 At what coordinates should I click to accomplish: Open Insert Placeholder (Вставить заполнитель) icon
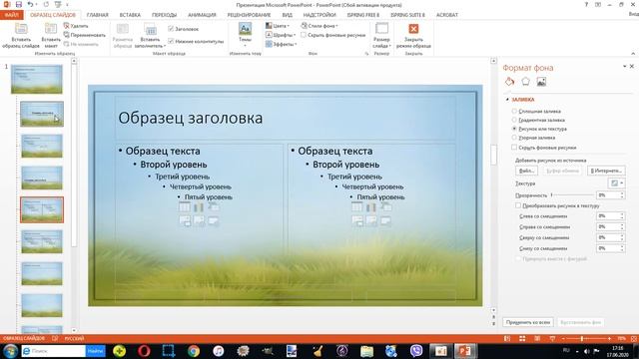click(x=151, y=29)
